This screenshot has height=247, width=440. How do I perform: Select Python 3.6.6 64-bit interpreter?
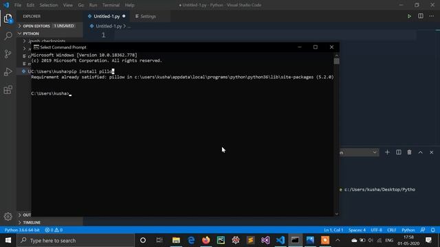point(22,230)
